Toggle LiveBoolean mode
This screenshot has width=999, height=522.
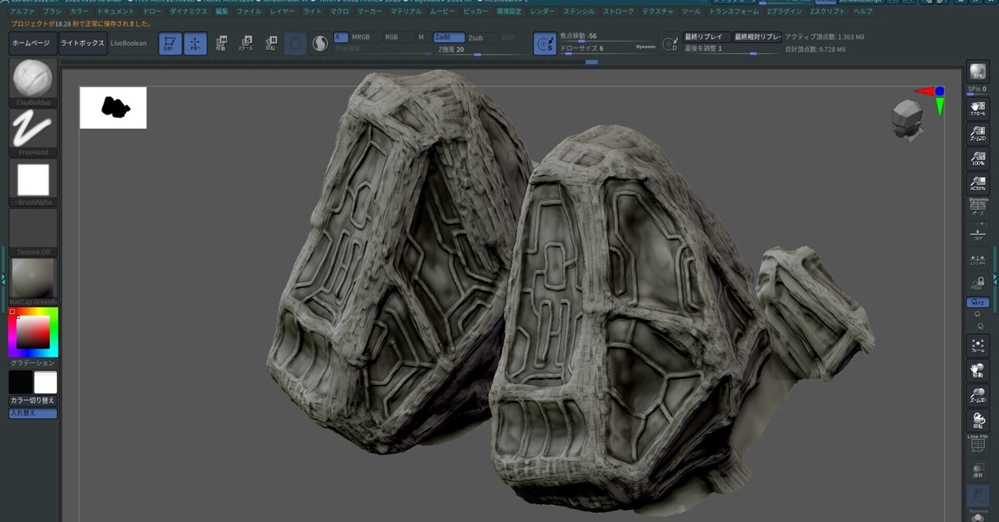coord(128,43)
